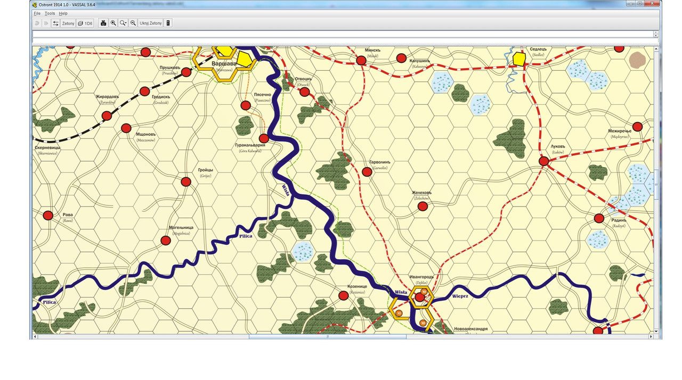Open the Żetony pieces palette
Screen dimensions: 682x380
point(68,23)
